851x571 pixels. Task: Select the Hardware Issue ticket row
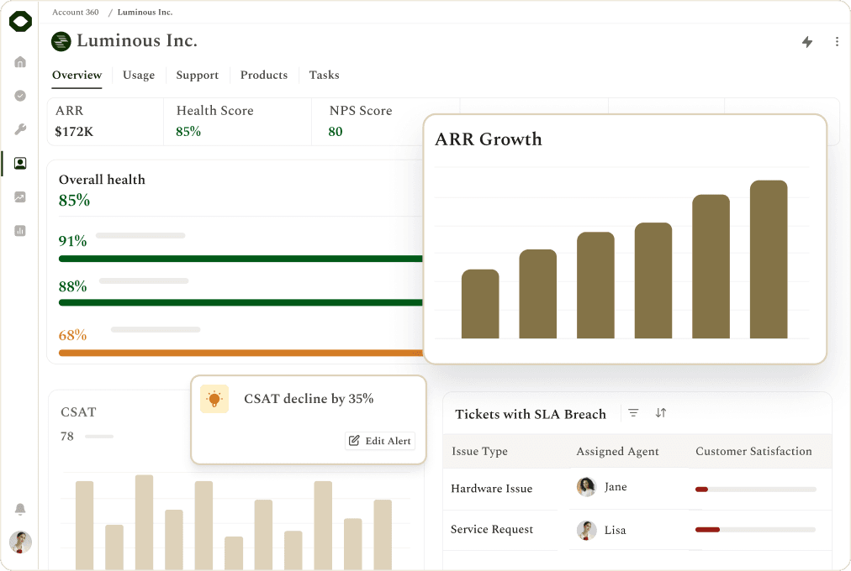pos(637,489)
